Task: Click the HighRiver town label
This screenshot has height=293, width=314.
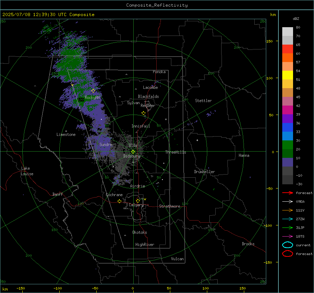Action: point(145,245)
